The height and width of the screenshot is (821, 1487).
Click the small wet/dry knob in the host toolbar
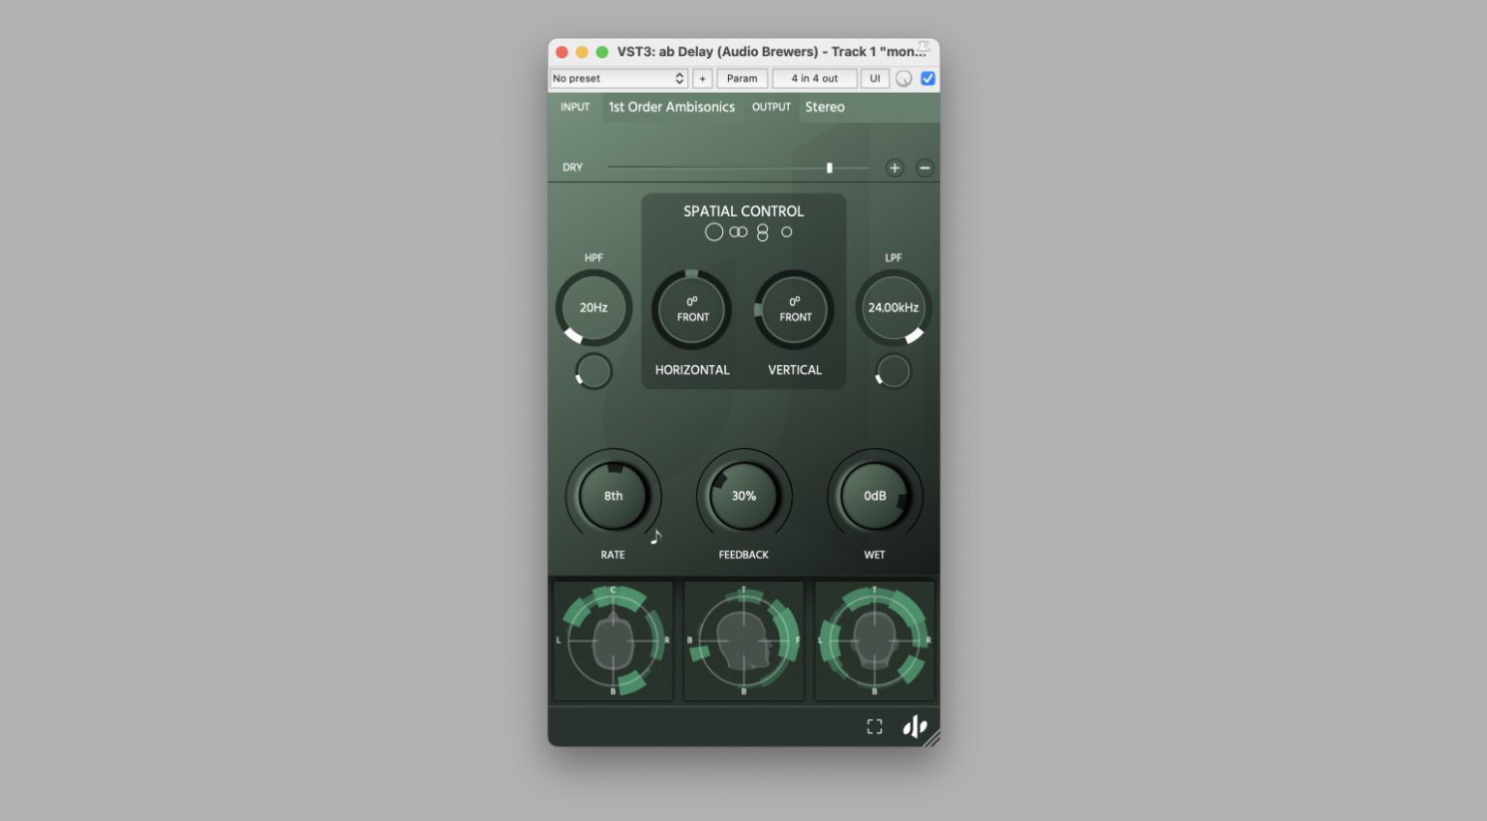pos(903,78)
